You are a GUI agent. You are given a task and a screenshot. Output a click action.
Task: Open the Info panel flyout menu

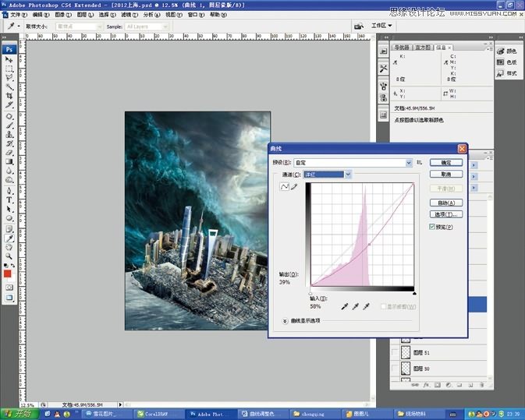(491, 49)
